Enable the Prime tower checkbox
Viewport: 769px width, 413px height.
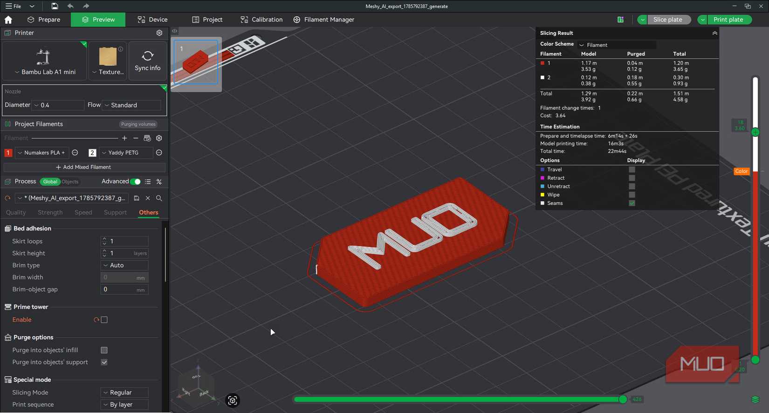tap(104, 320)
